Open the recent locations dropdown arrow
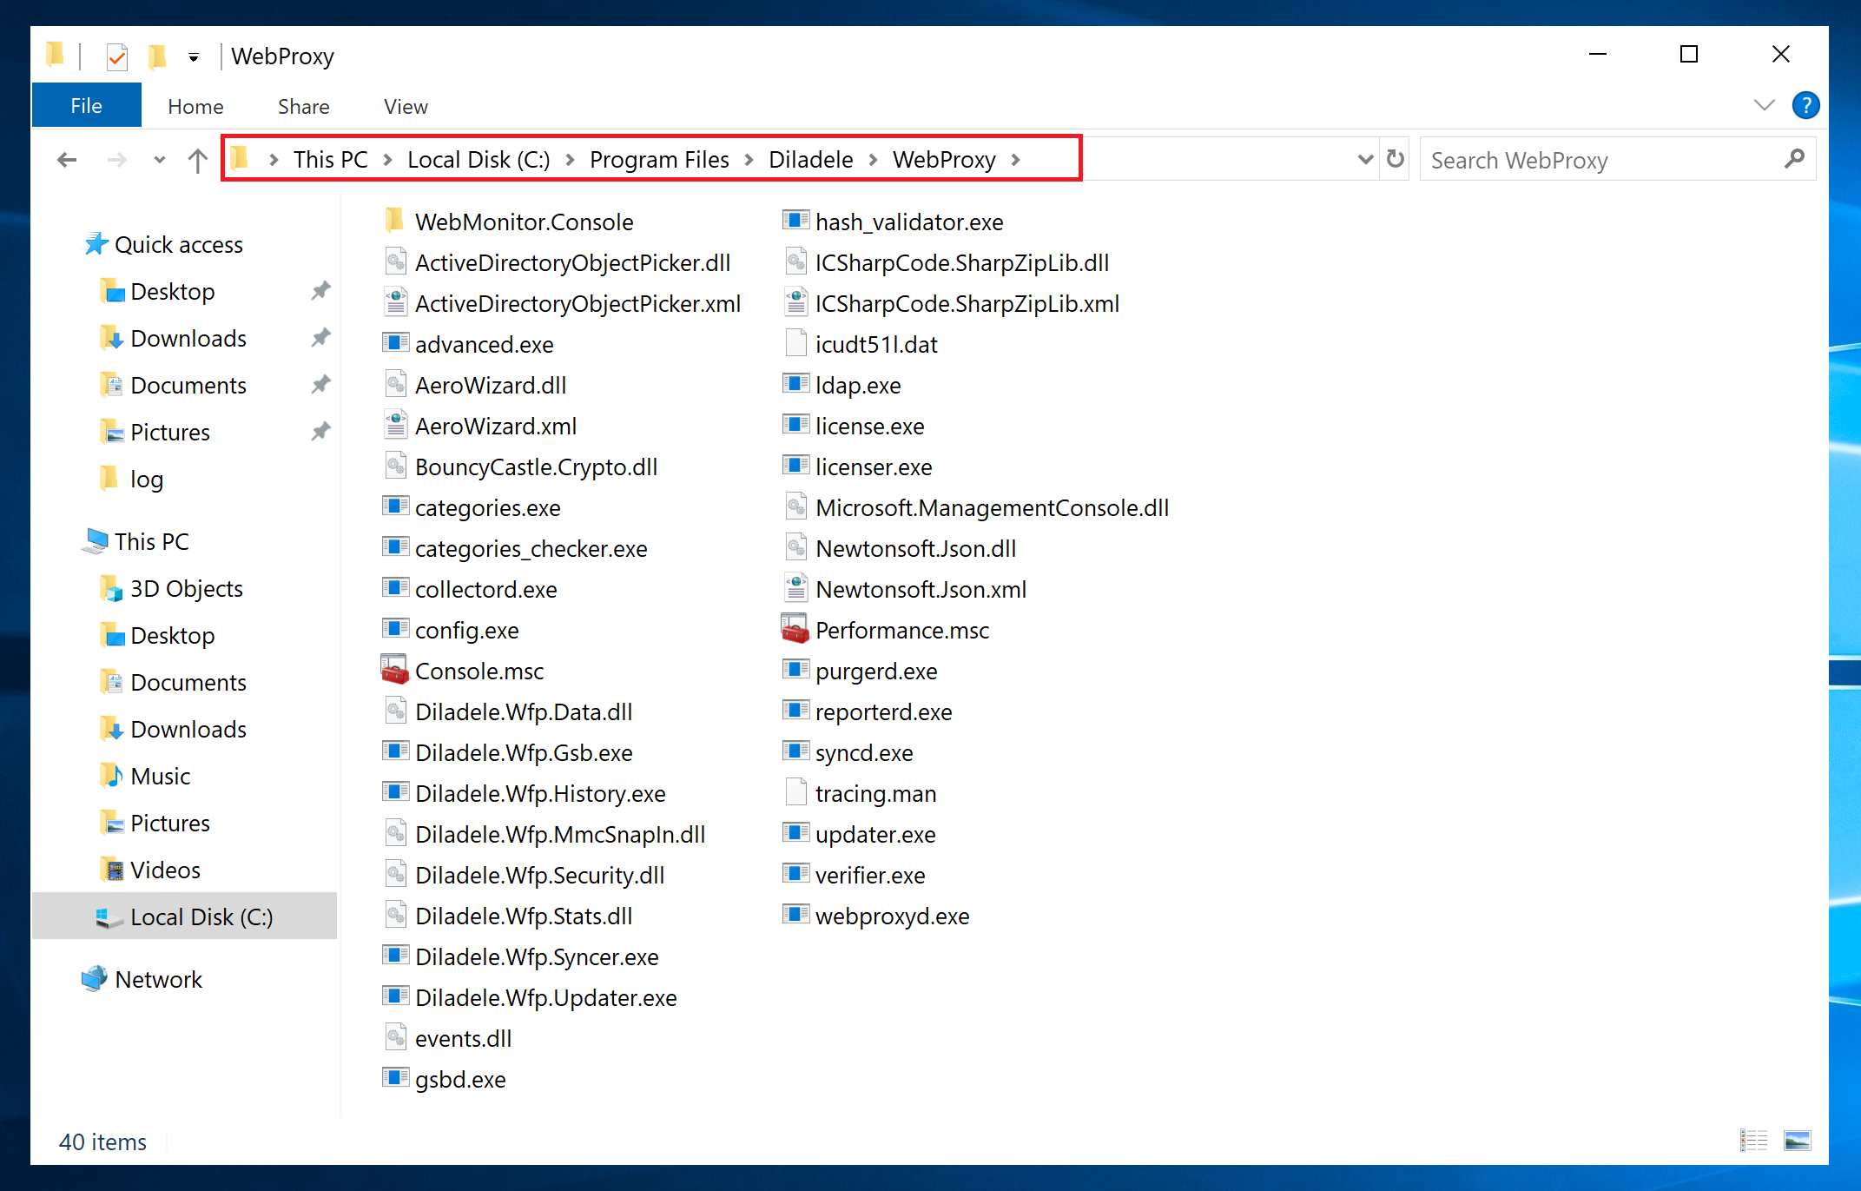This screenshot has width=1861, height=1191. tap(159, 160)
